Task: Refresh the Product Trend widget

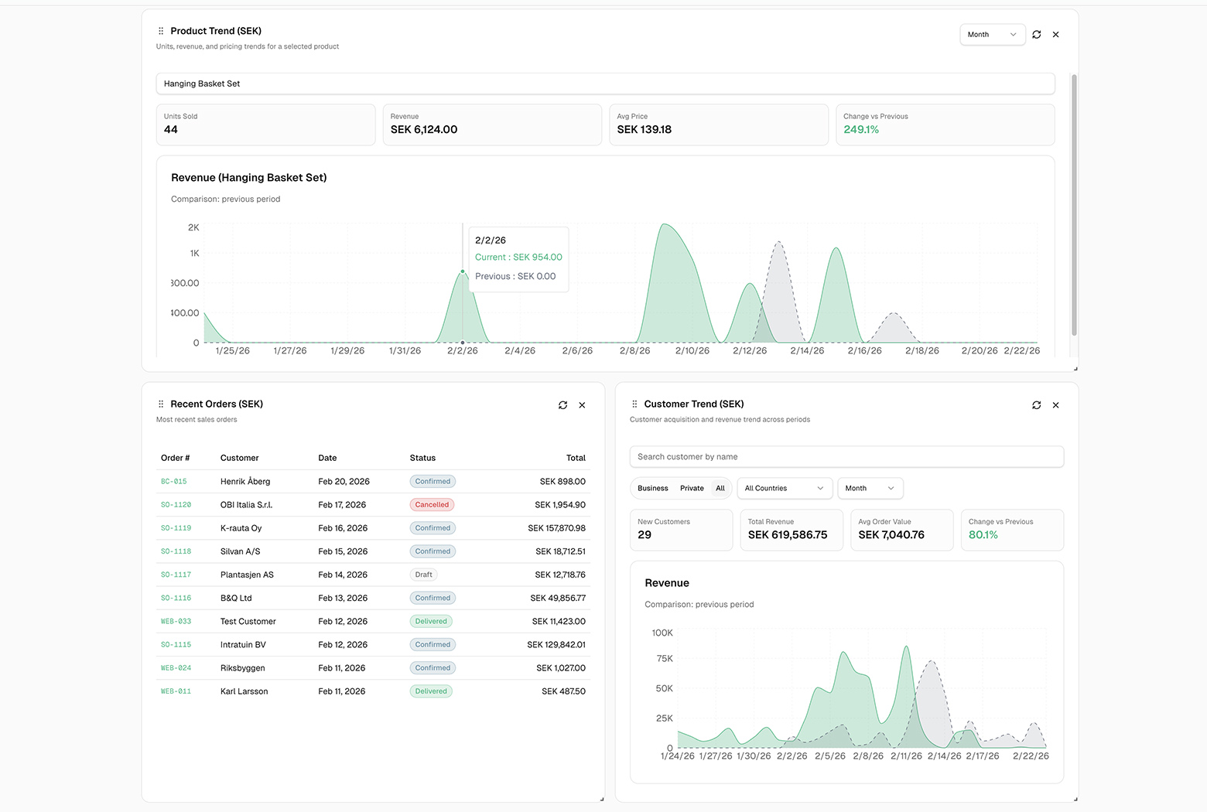Action: pyautogui.click(x=1037, y=34)
